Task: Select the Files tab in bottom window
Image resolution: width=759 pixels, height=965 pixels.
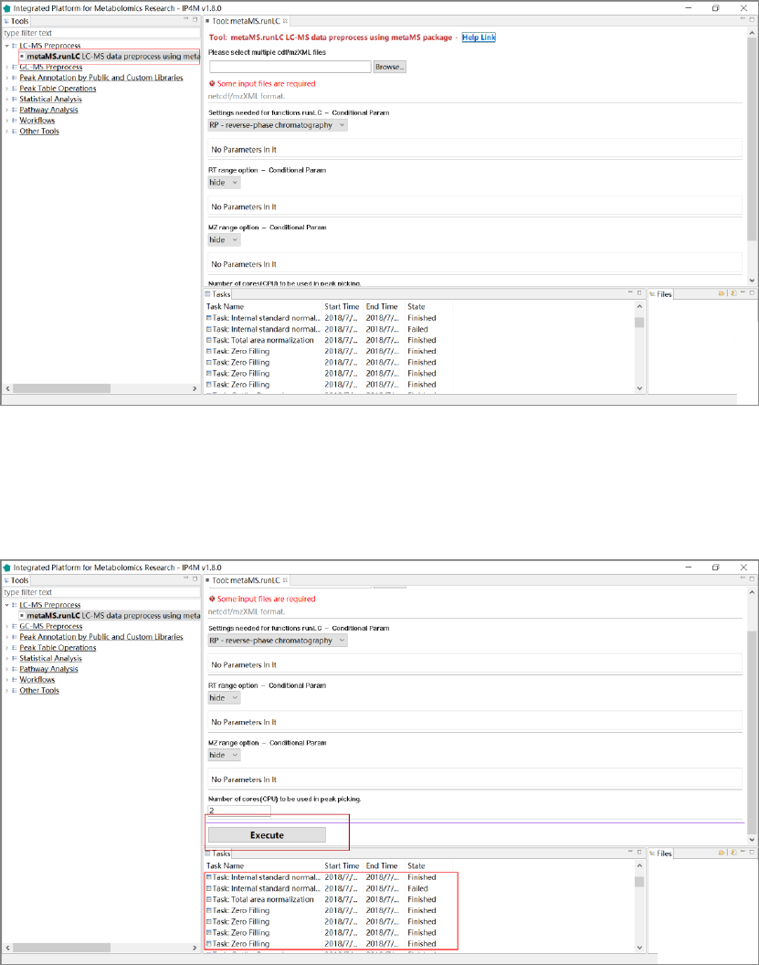Action: click(661, 854)
